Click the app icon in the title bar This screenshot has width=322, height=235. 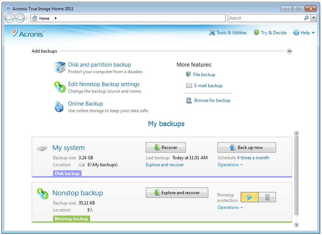pyautogui.click(x=8, y=8)
